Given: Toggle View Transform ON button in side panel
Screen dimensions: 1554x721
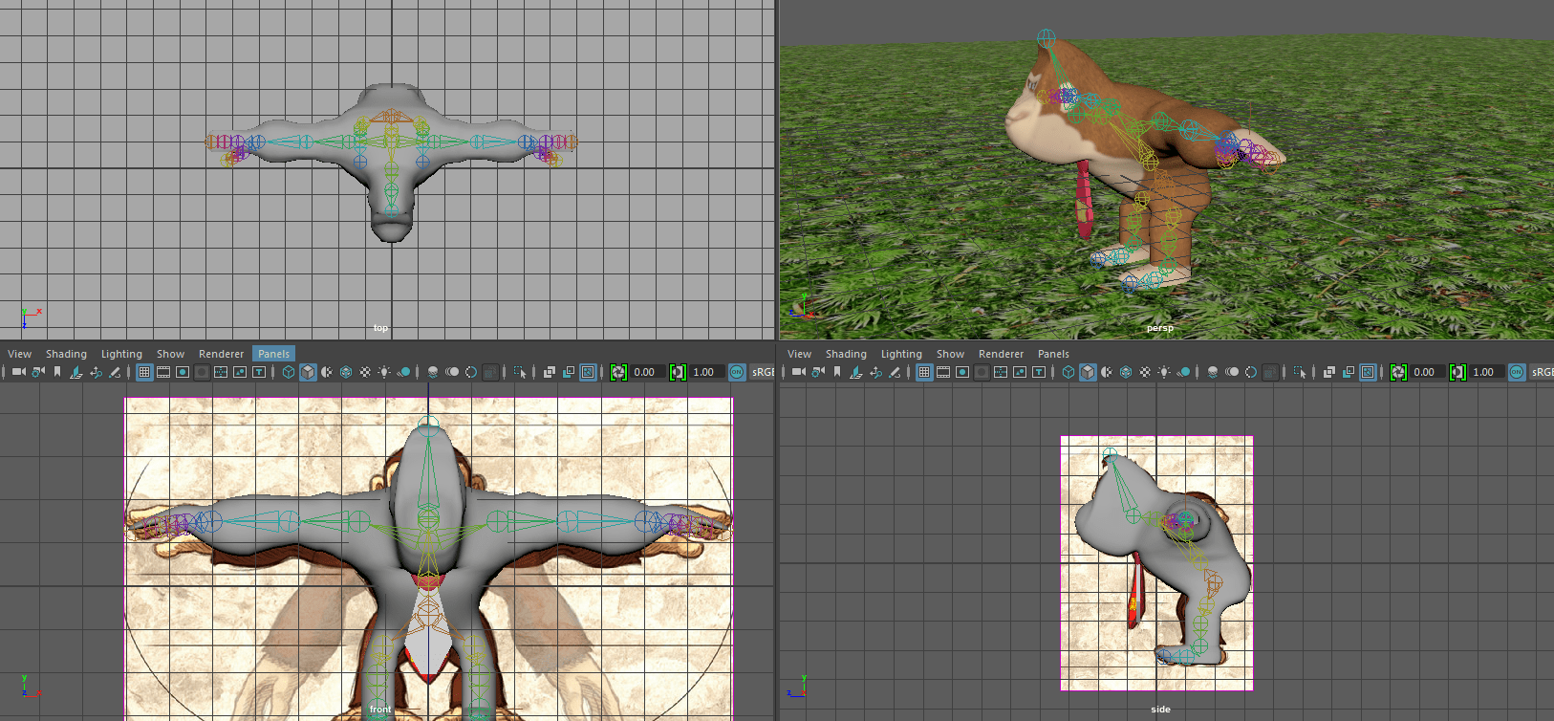Looking at the screenshot, I should (x=1517, y=372).
